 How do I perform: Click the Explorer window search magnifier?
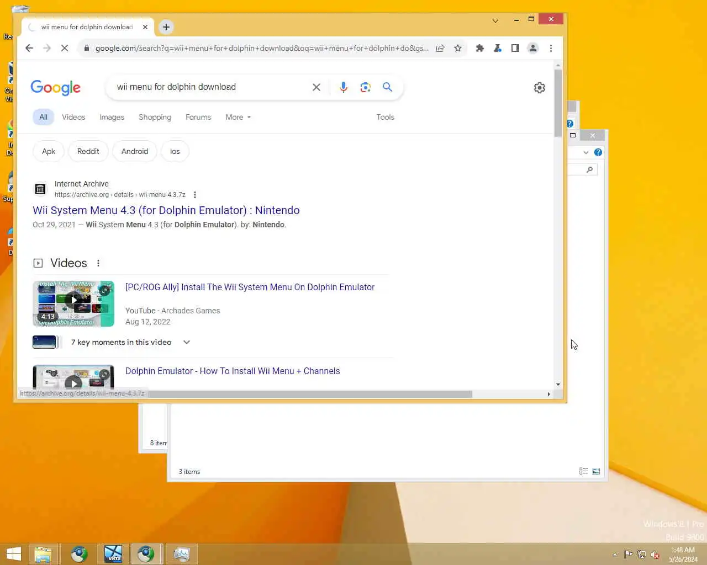(x=589, y=169)
